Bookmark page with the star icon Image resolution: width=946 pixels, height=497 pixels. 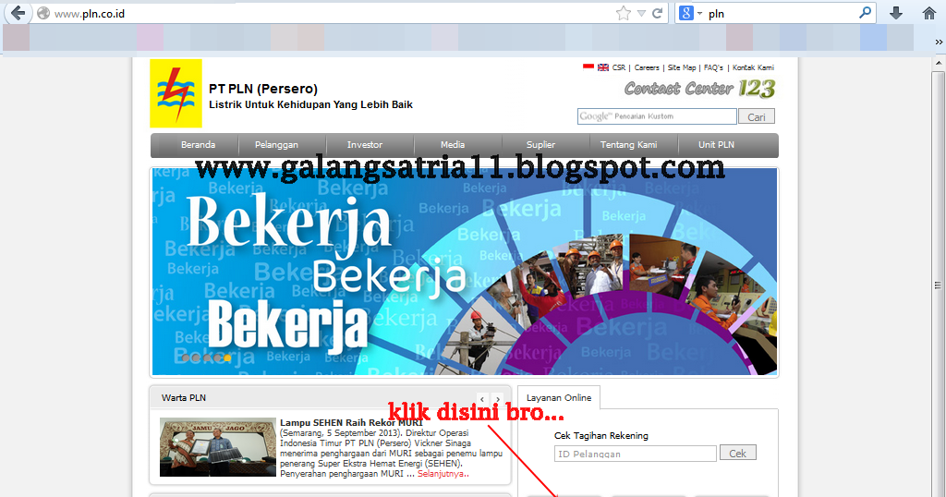[x=624, y=13]
